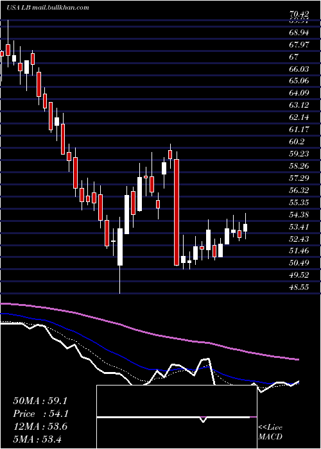Select the 65.06 price level label
Image resolution: width=321 pixels, height=449 pixels.
pyautogui.click(x=299, y=81)
